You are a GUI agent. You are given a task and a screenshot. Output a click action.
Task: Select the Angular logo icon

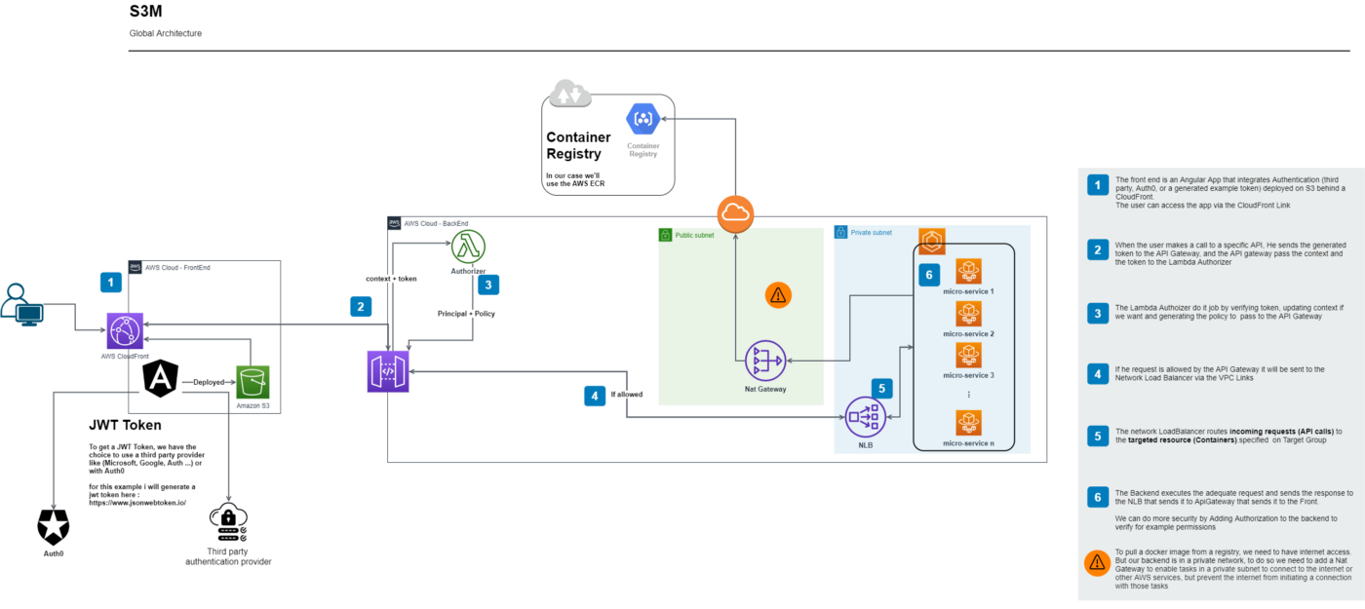pyautogui.click(x=159, y=377)
